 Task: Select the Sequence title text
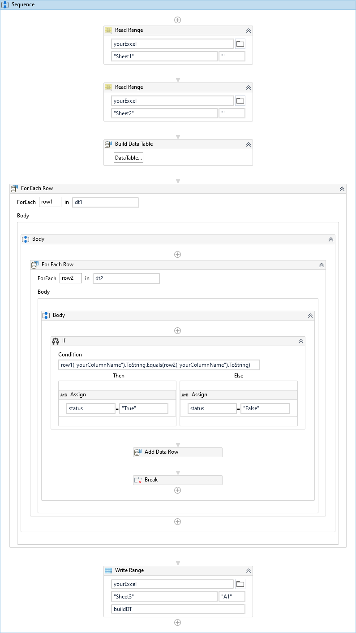pos(23,4)
